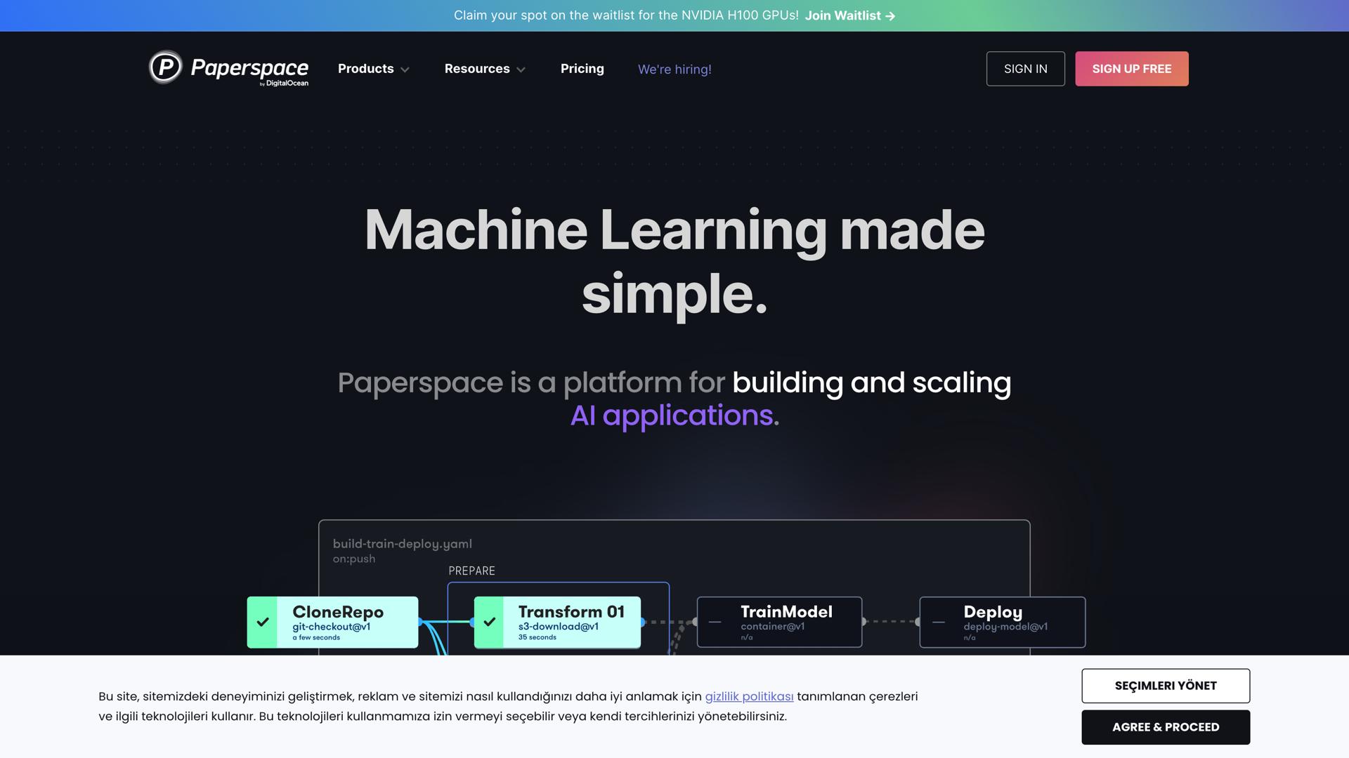Image resolution: width=1349 pixels, height=758 pixels.
Task: Open the Products menu
Action: point(365,69)
